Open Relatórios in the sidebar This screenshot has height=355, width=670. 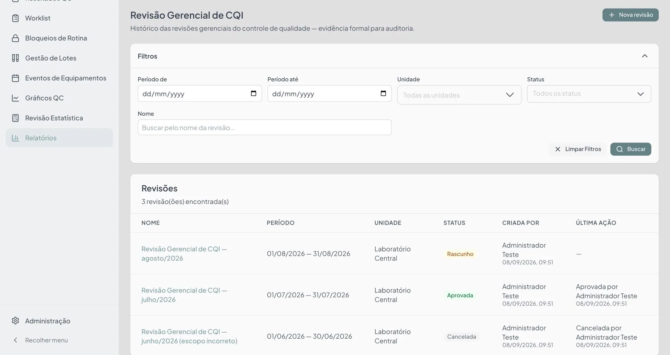[59, 138]
